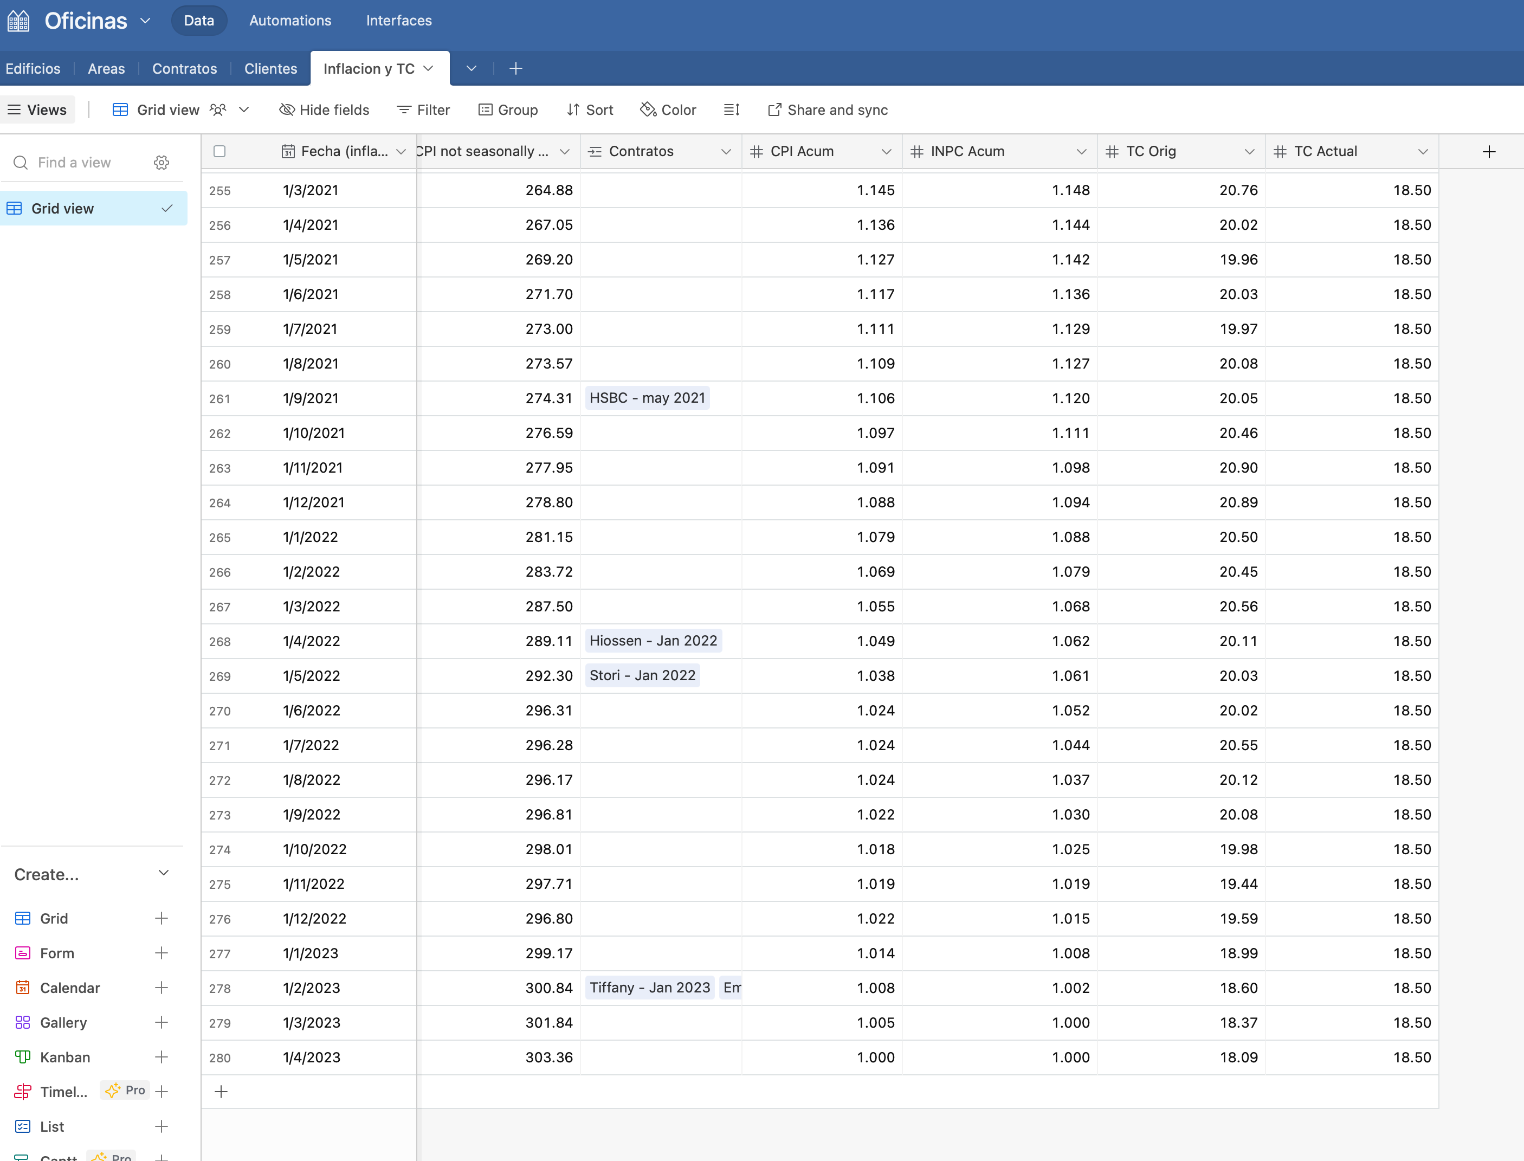This screenshot has width=1524, height=1161.
Task: Click the view settings gear icon
Action: pos(162,163)
